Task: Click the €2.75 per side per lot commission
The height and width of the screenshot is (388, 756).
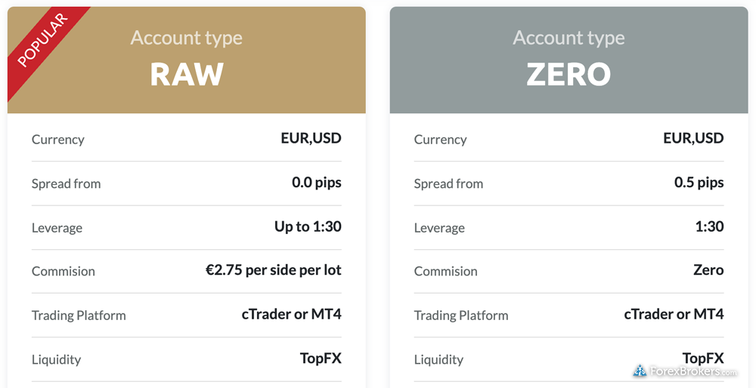Action: pyautogui.click(x=274, y=270)
